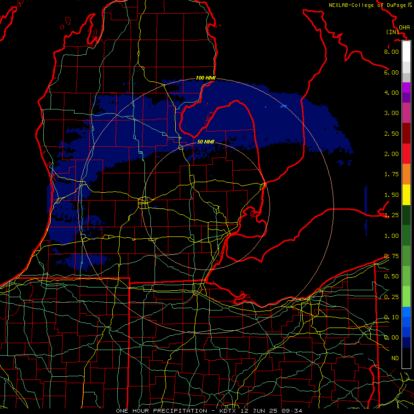Click the 0.10 legend value

tap(391, 317)
